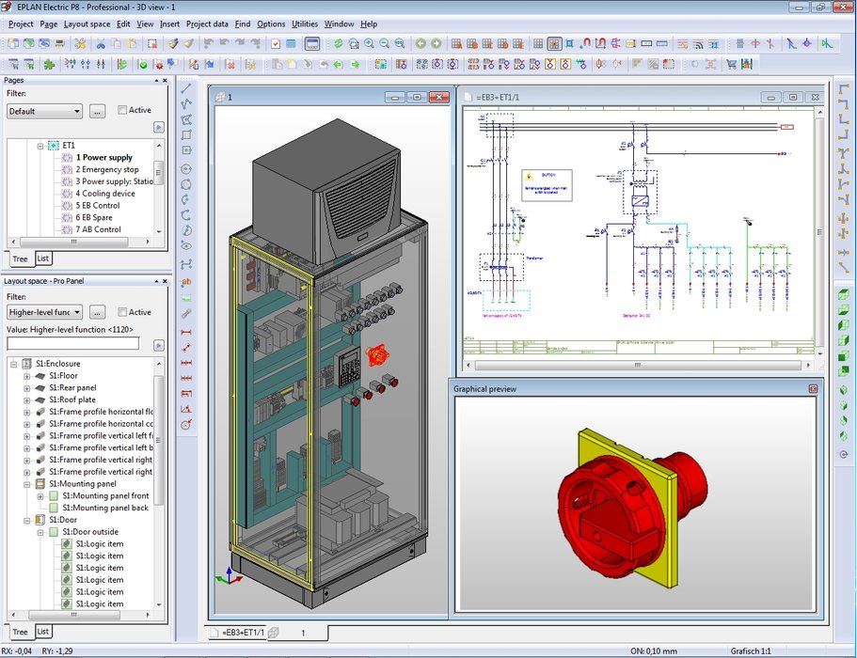Click the green forward navigation arrow
This screenshot has height=658, width=857.
click(436, 43)
